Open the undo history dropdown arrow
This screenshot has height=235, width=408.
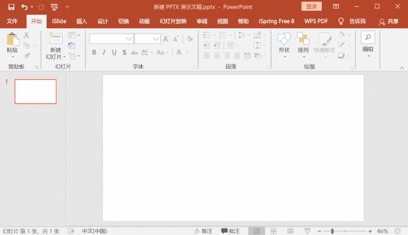tap(32, 7)
